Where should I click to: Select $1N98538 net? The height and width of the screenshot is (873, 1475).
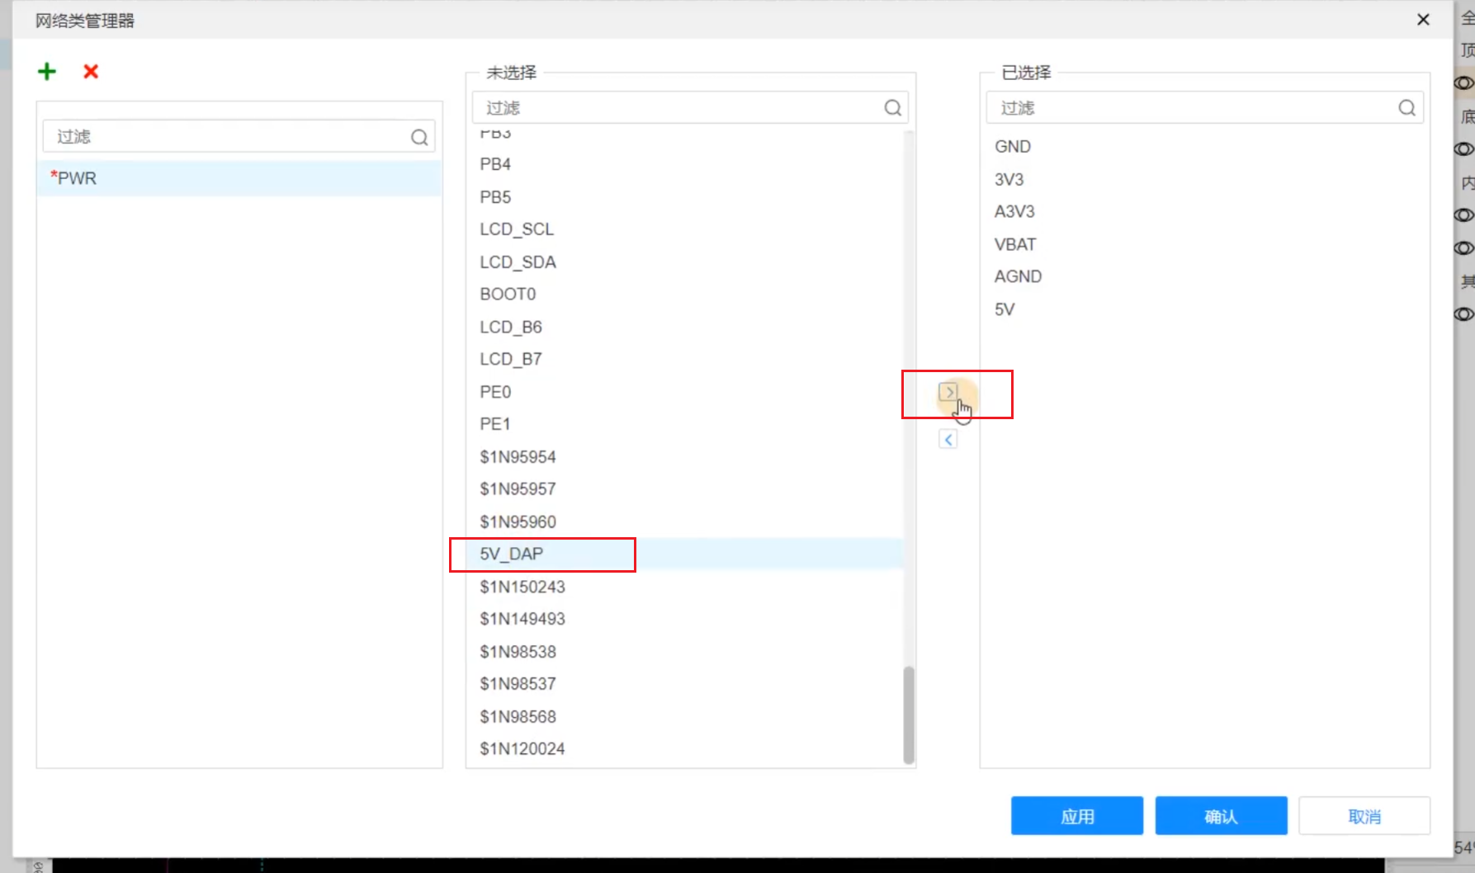[x=685, y=652]
